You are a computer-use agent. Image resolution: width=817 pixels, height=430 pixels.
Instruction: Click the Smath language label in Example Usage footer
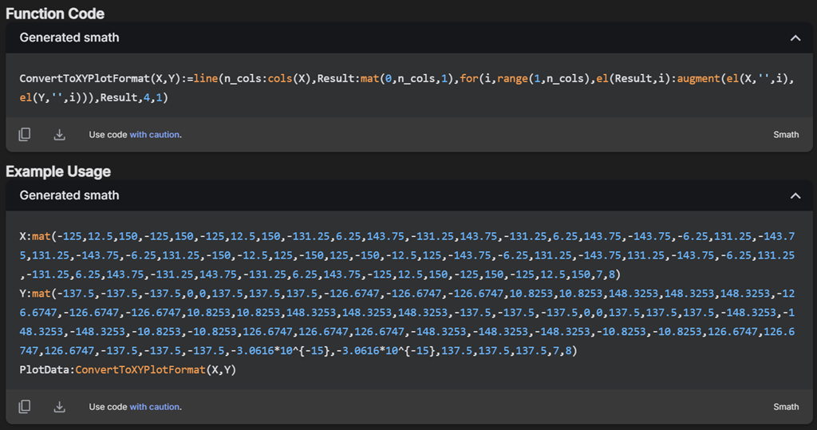[x=785, y=407]
